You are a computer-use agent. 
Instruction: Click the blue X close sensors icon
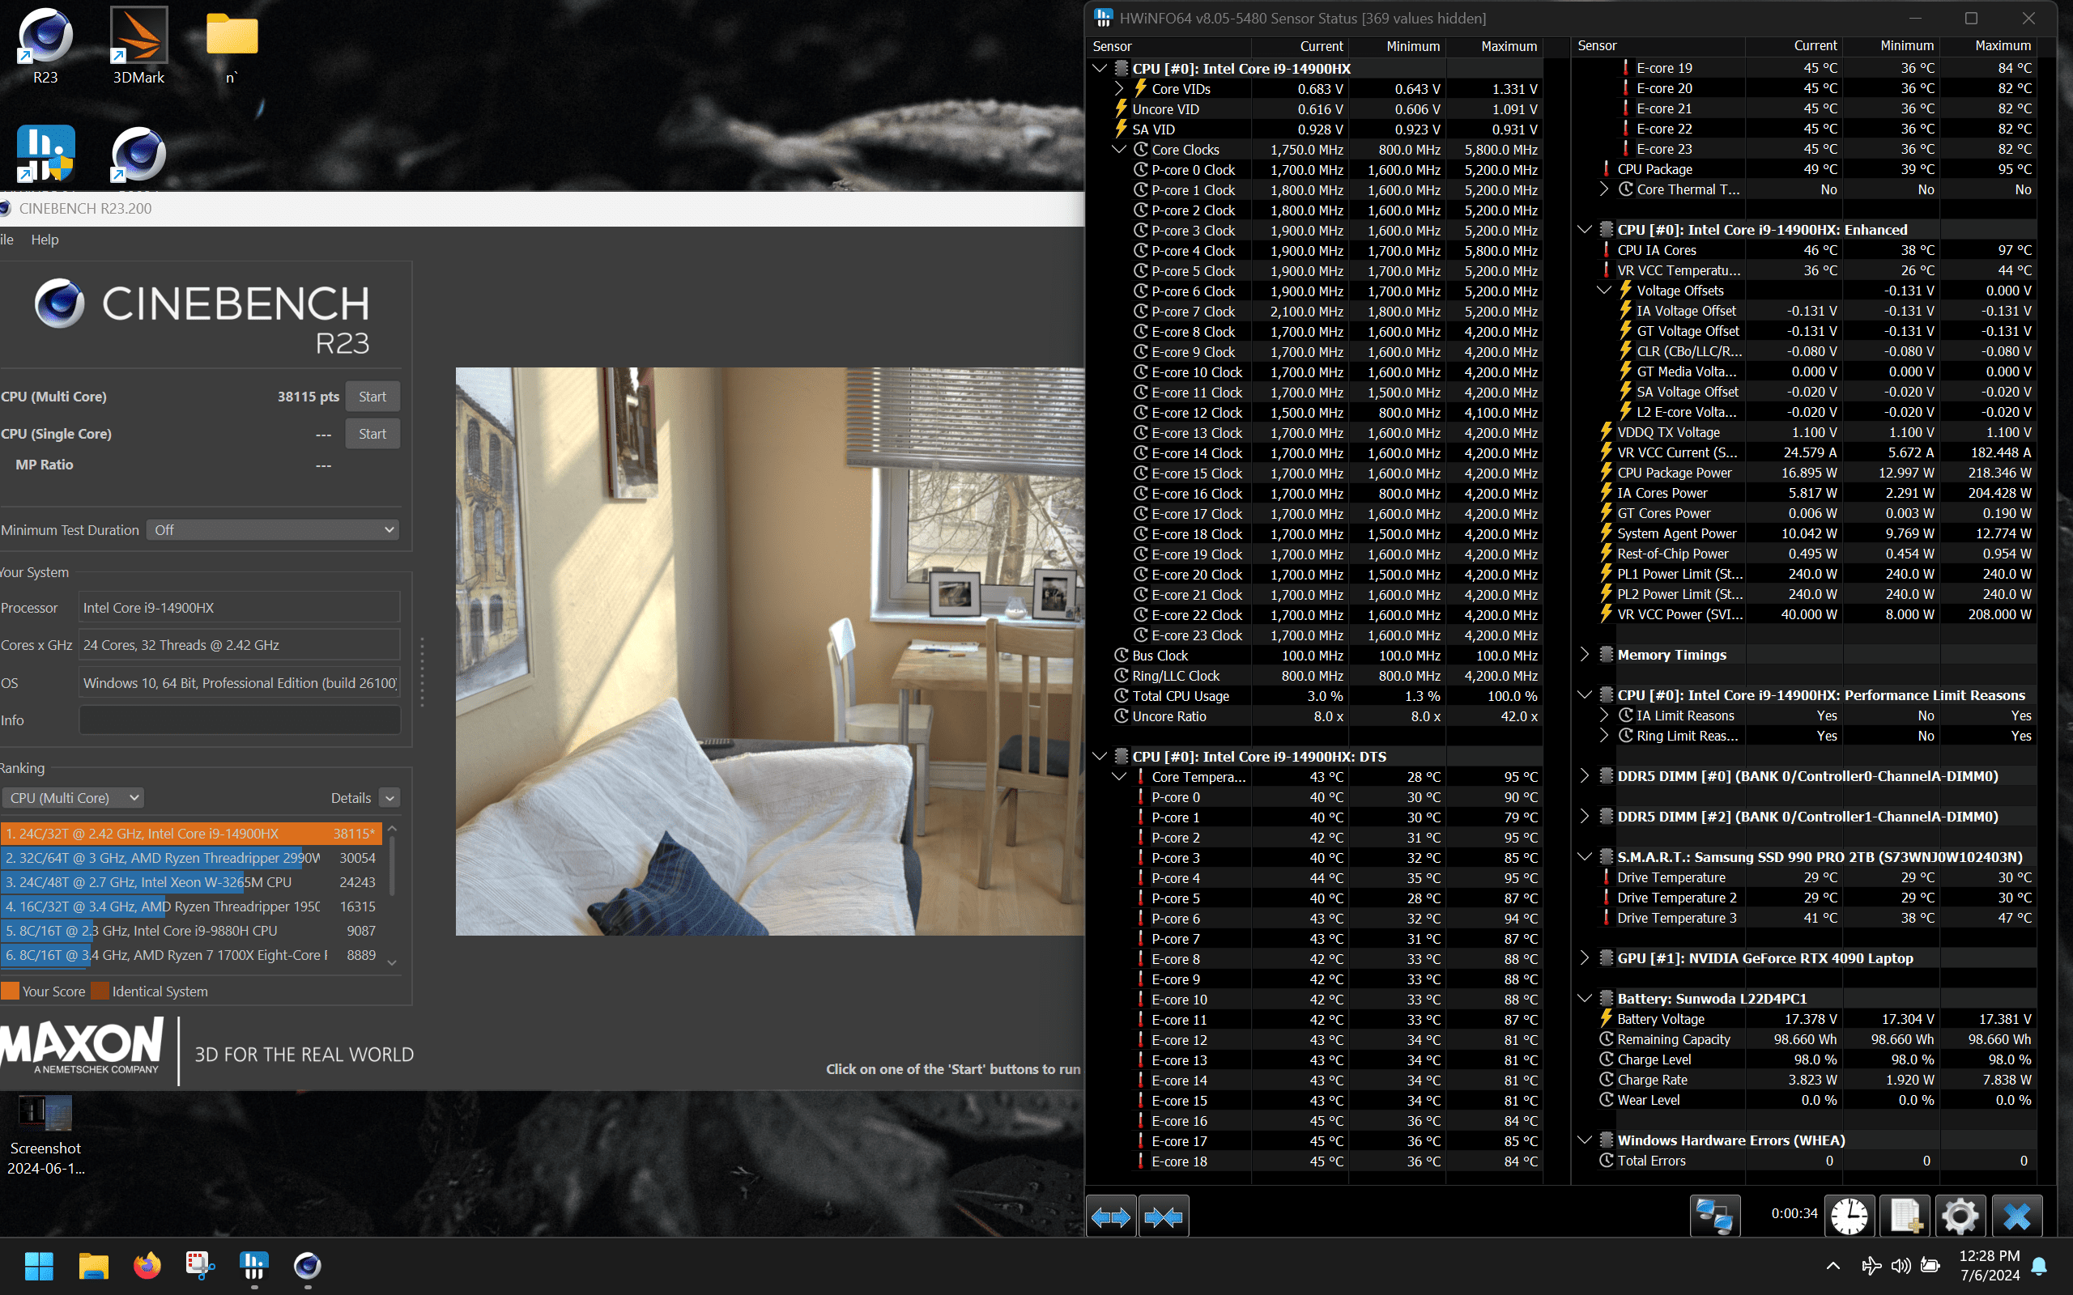[2016, 1216]
